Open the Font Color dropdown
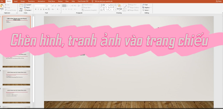Viewport: 223px width, 109px height. [x=58, y=9]
